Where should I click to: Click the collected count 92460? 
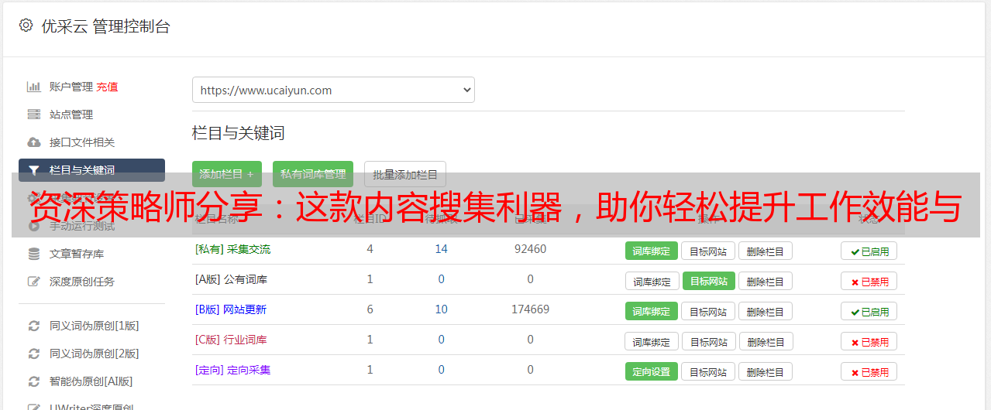pos(530,249)
